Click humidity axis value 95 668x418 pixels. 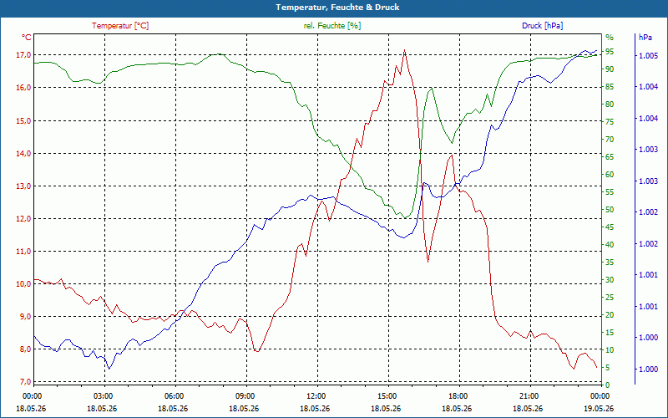click(610, 52)
